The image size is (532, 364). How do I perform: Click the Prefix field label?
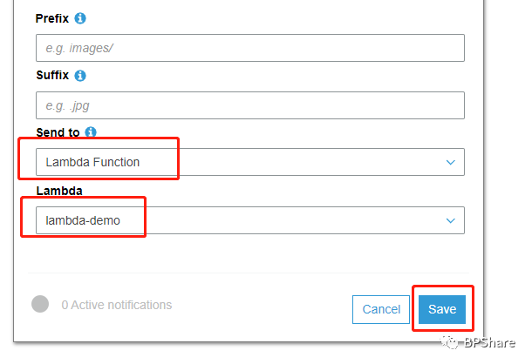tap(51, 18)
